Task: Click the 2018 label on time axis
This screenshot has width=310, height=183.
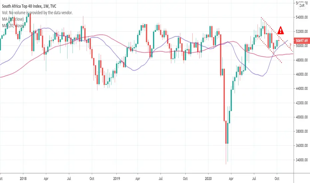Action: [x=23, y=178]
